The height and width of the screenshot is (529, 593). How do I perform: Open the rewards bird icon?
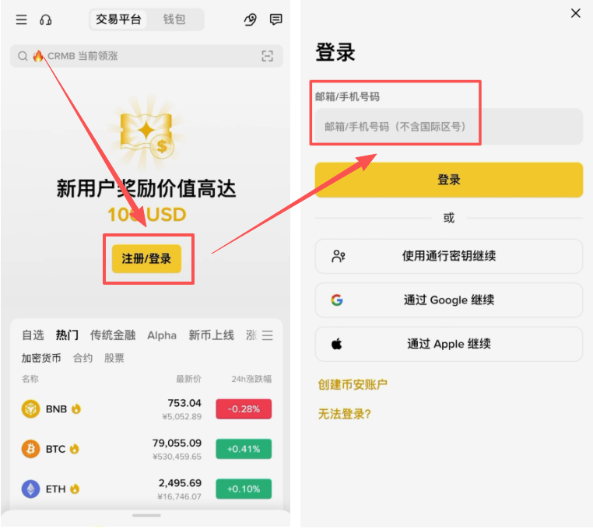pos(251,19)
